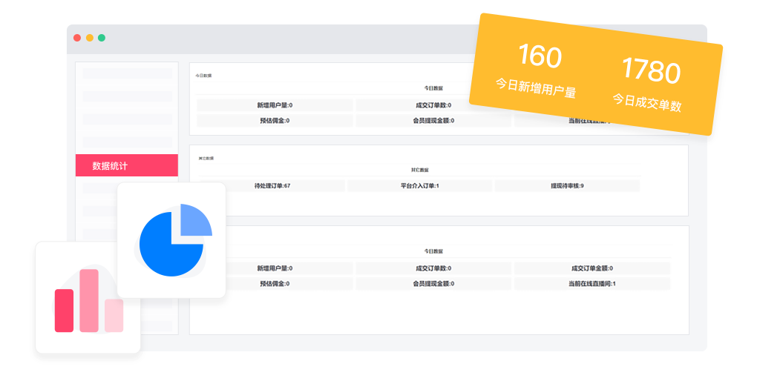Click the yellow minimize window dot
757x381 pixels.
click(x=89, y=38)
